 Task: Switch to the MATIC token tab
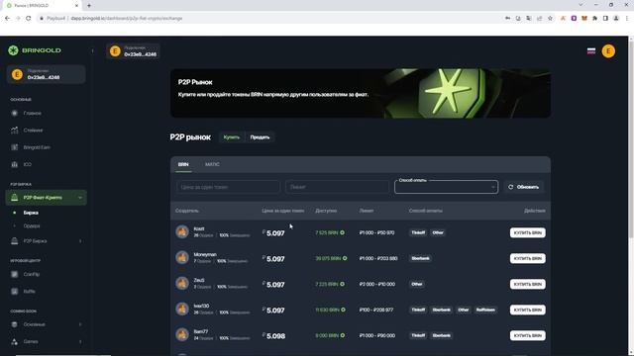[212, 165]
